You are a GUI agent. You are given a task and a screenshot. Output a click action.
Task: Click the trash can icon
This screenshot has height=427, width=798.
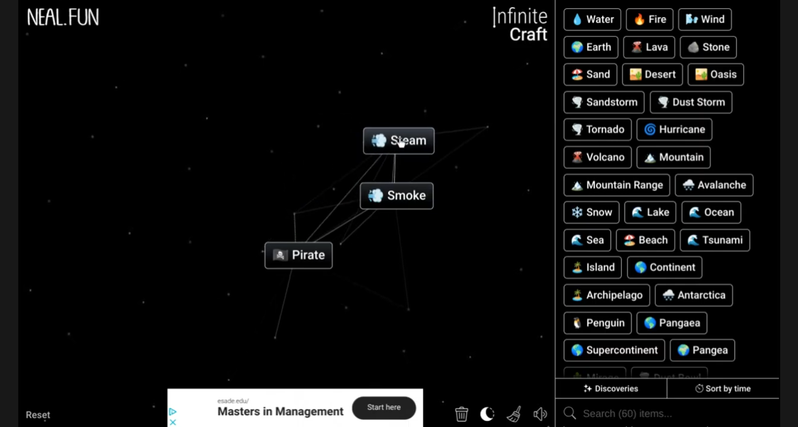[x=461, y=414]
